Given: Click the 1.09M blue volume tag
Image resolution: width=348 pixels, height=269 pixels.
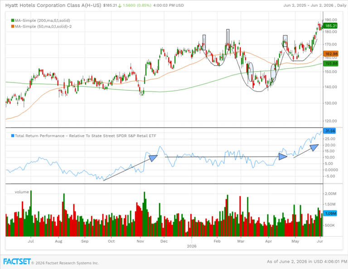Looking at the screenshot, I should click(x=330, y=214).
